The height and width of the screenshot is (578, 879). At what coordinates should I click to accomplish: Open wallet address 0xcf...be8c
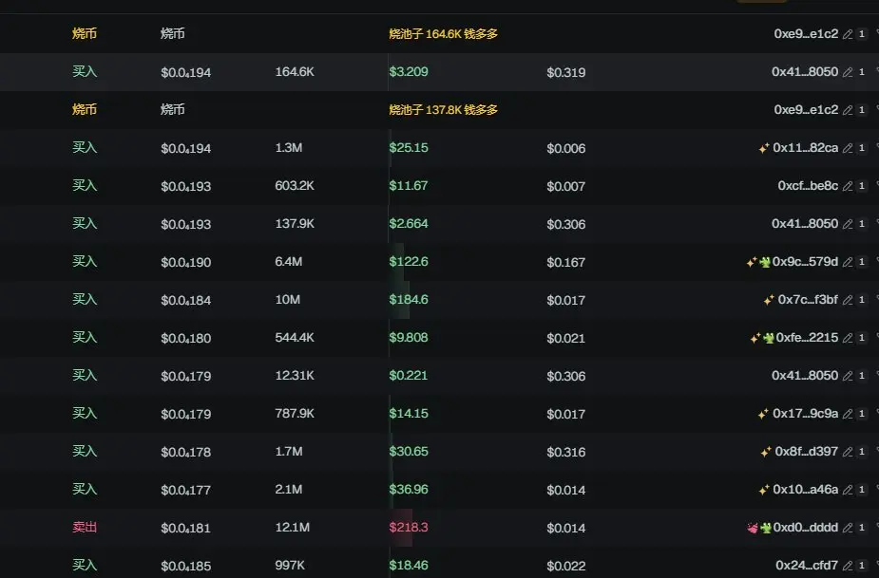tap(808, 186)
